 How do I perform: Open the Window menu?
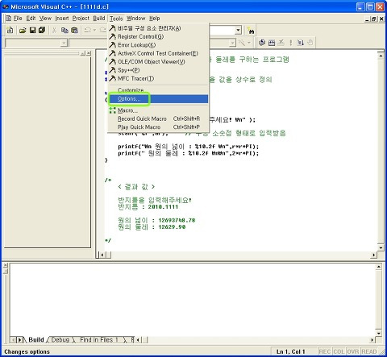136,19
